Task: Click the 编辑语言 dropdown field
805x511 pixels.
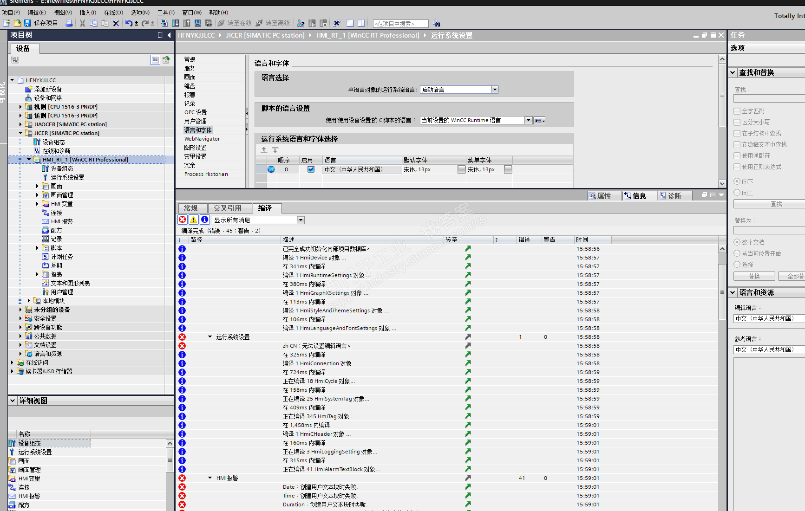Action: (x=769, y=318)
